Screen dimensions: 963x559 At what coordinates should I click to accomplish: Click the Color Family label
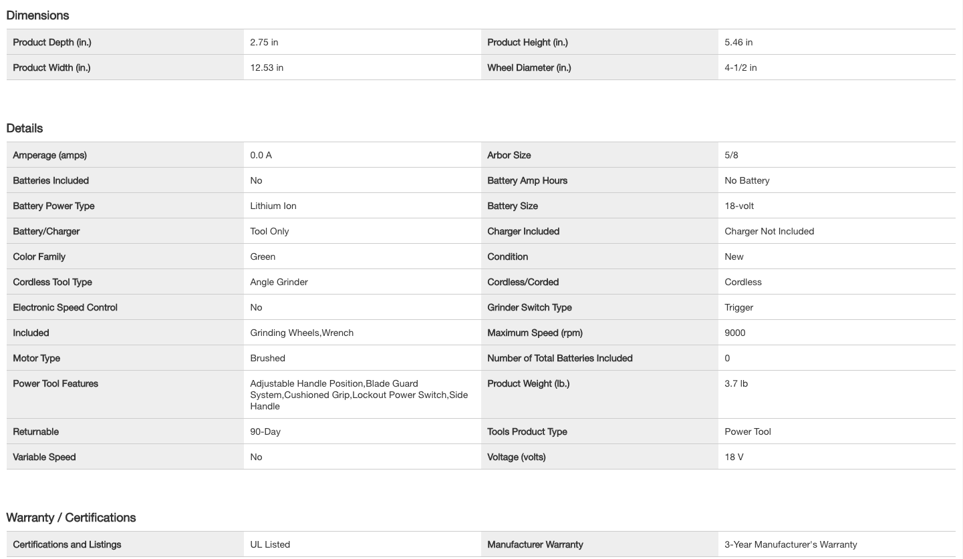click(39, 256)
